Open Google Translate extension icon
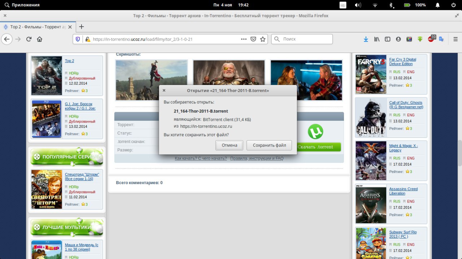Screen dimensions: 462x259 tap(441, 39)
